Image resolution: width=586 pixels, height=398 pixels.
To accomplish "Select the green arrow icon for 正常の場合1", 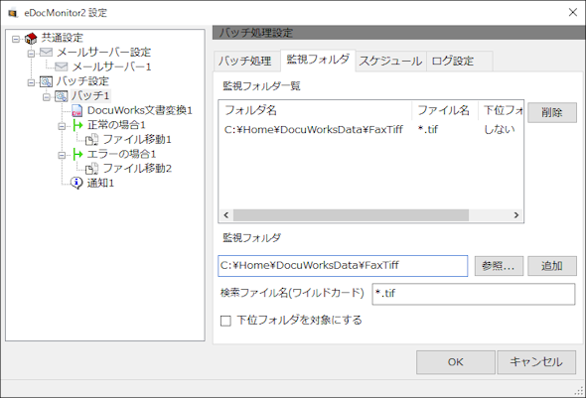I will pyautogui.click(x=77, y=125).
